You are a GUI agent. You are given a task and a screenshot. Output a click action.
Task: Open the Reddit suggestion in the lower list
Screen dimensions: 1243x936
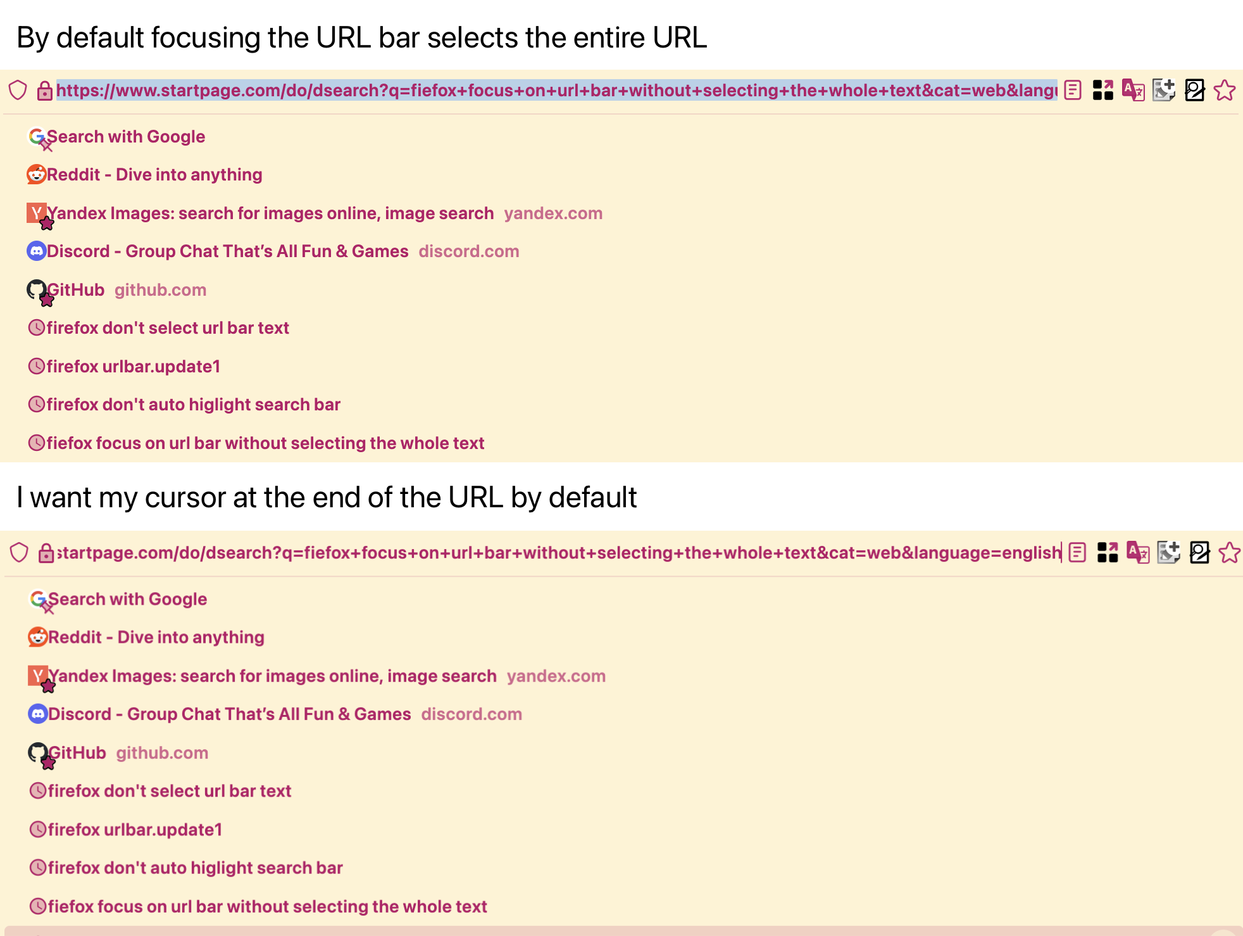tap(156, 637)
